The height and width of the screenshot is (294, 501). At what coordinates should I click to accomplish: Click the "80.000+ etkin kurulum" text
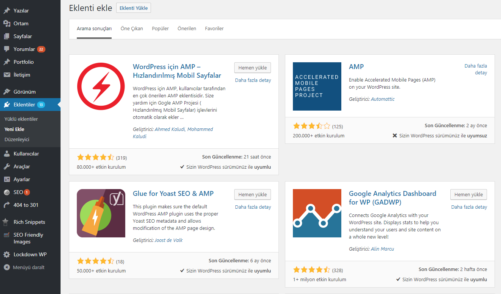(x=101, y=167)
